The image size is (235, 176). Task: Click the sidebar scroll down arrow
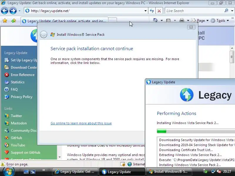(60, 157)
